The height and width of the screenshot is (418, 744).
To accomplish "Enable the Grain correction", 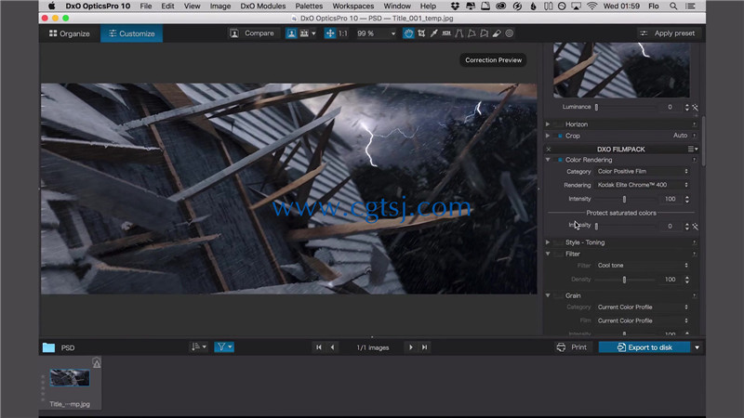I will [560, 295].
